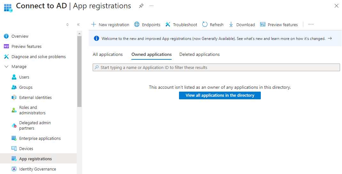Click the App registrations sidebar icon
The height and width of the screenshot is (174, 342).
(14, 159)
